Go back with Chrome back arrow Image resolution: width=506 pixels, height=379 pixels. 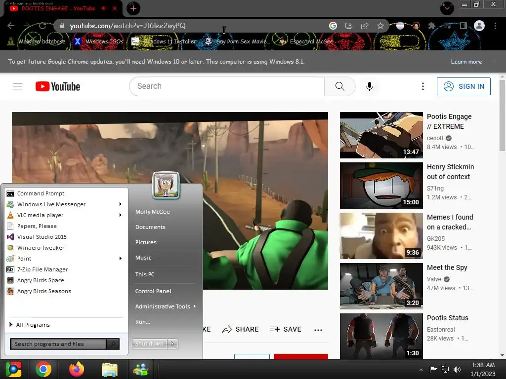(11, 26)
